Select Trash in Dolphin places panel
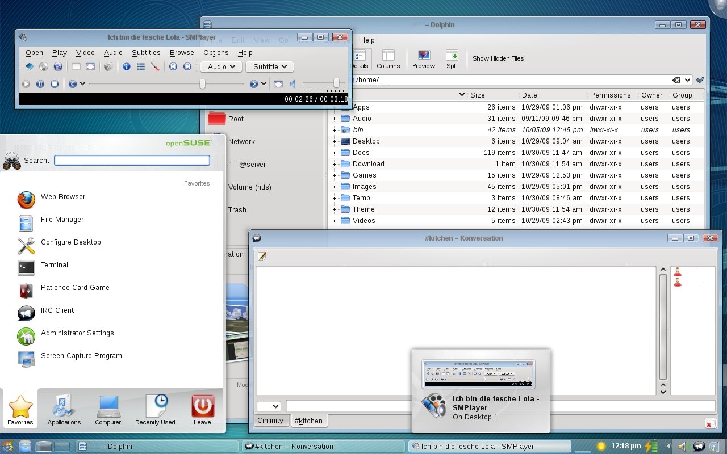Image resolution: width=727 pixels, height=454 pixels. point(237,210)
